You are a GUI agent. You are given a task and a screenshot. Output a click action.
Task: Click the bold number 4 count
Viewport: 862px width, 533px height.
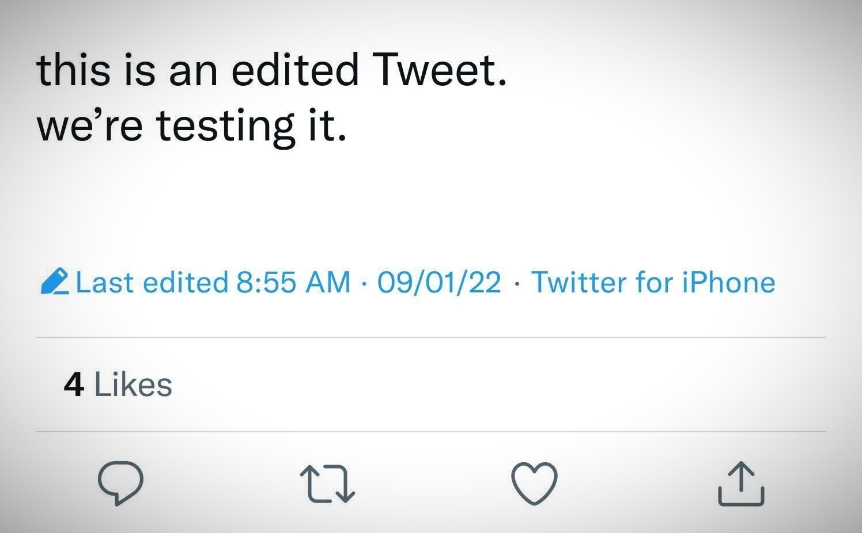pyautogui.click(x=74, y=384)
